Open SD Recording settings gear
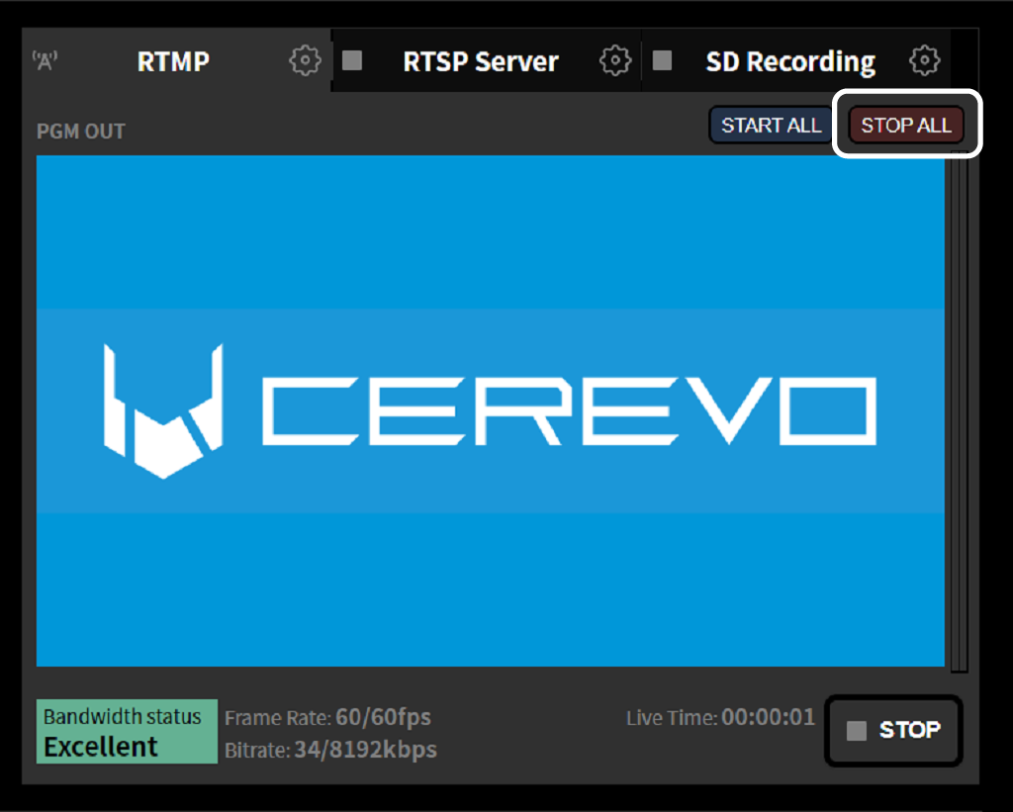Screen dimensions: 1013x812 (x=924, y=60)
